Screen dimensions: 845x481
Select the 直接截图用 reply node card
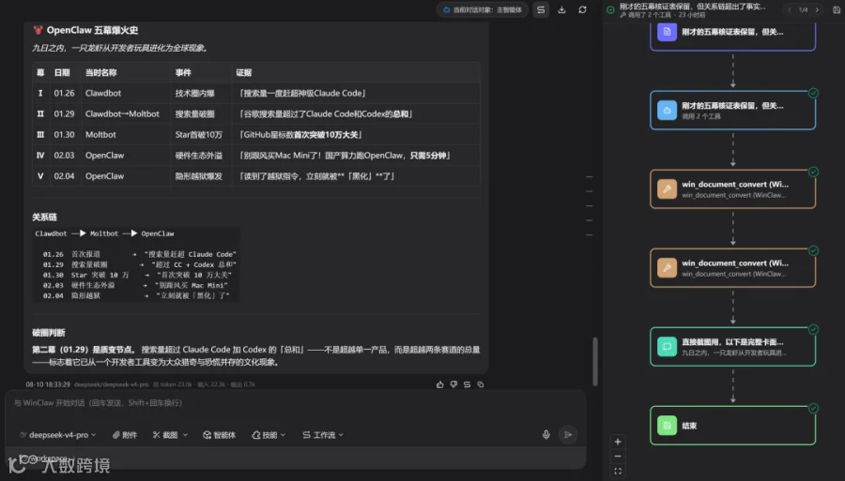click(733, 347)
